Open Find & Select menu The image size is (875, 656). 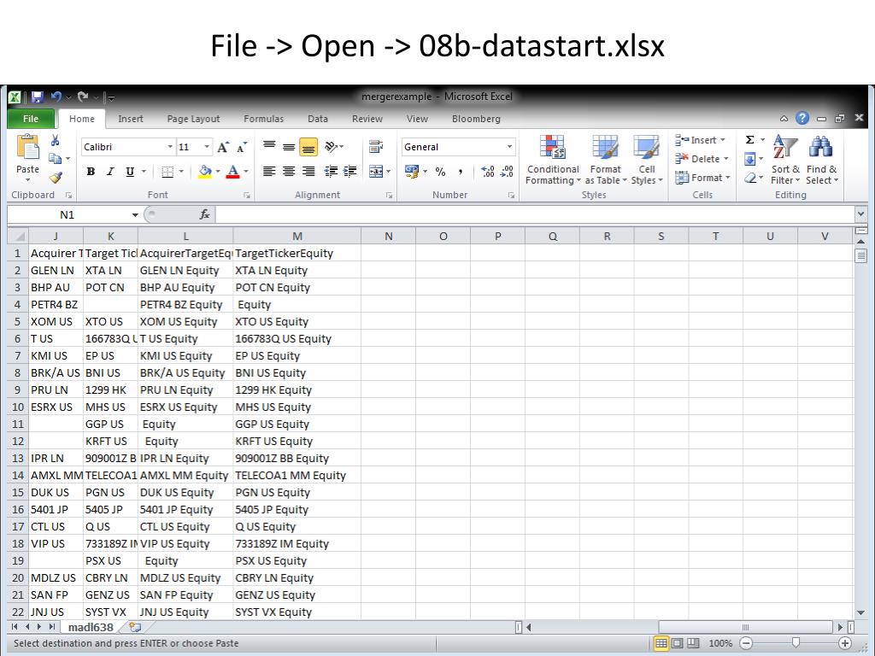click(821, 160)
